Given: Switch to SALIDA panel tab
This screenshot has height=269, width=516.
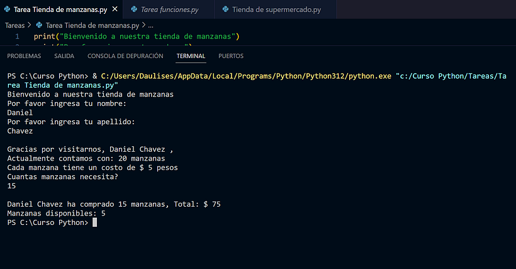Looking at the screenshot, I should [x=64, y=56].
